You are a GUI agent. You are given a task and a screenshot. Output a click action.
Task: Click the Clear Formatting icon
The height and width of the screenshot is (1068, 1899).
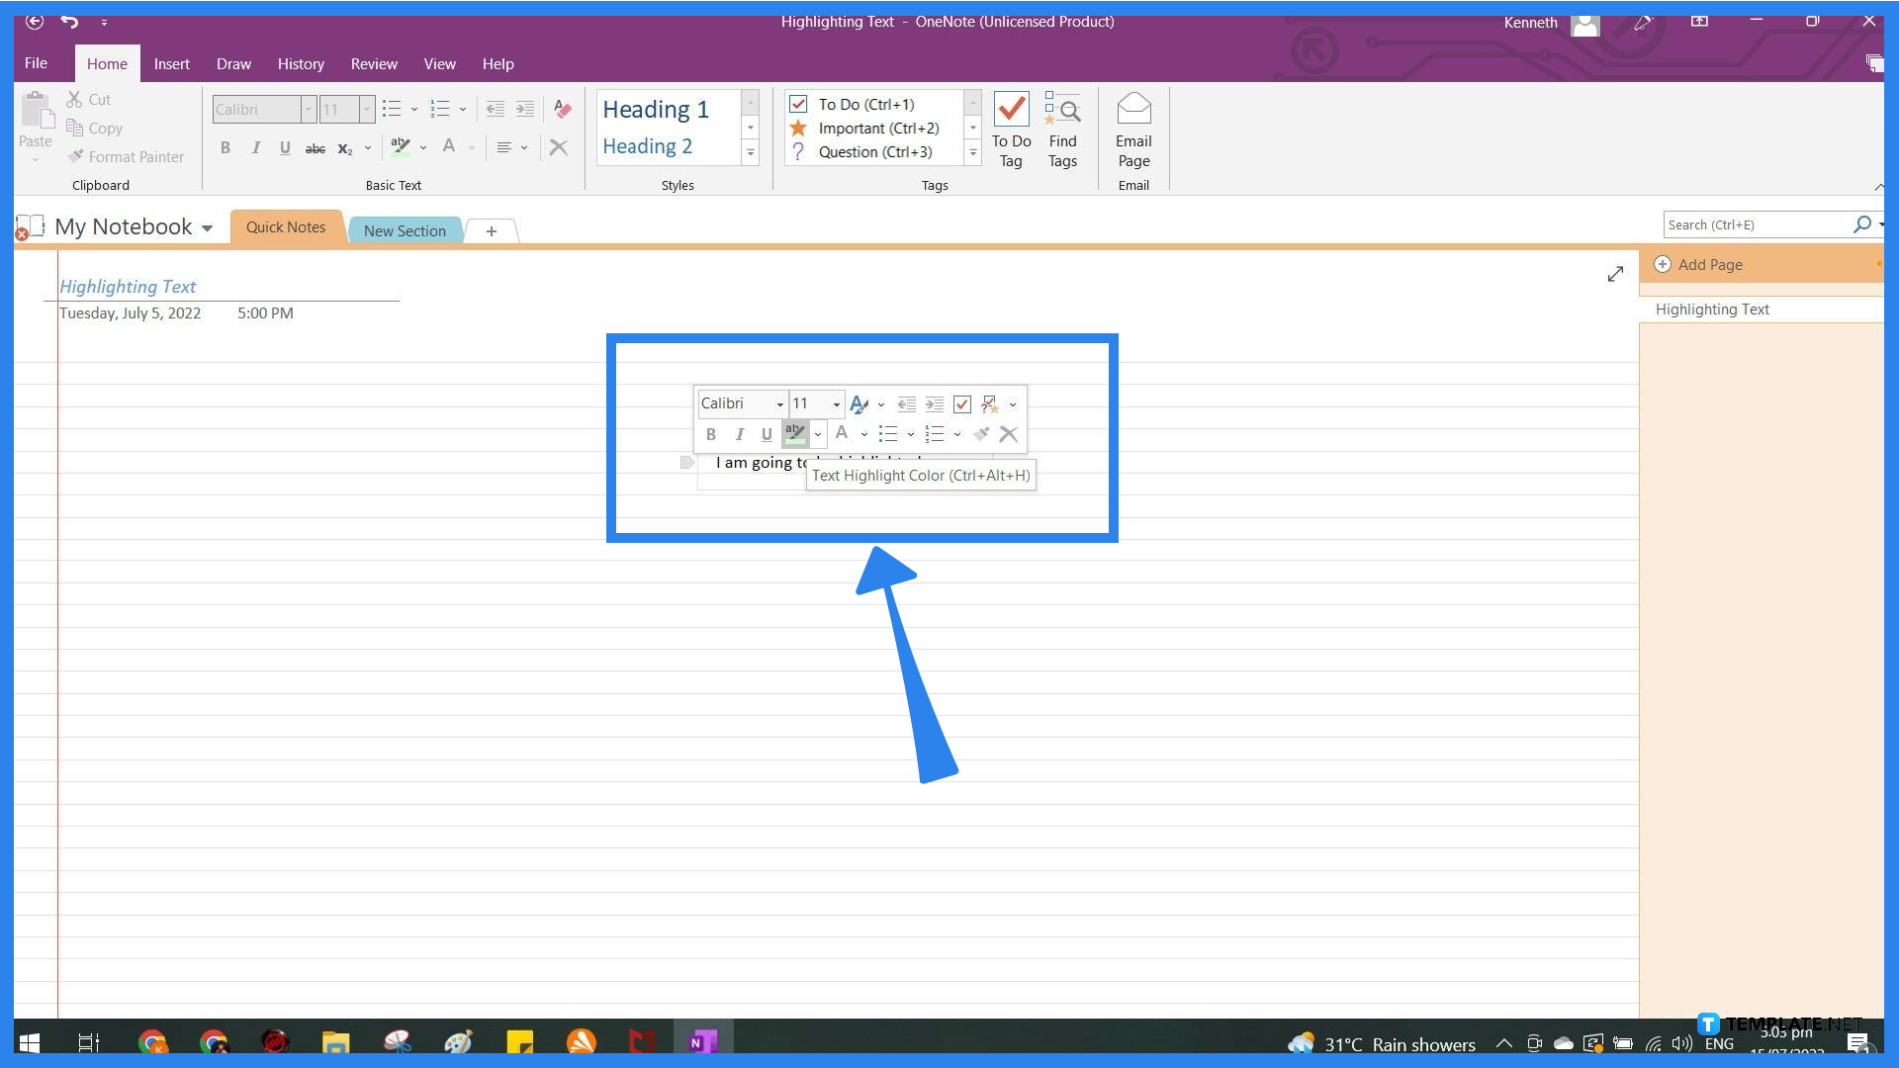[562, 109]
